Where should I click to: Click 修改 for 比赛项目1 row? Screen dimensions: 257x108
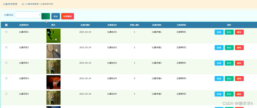coord(229,32)
